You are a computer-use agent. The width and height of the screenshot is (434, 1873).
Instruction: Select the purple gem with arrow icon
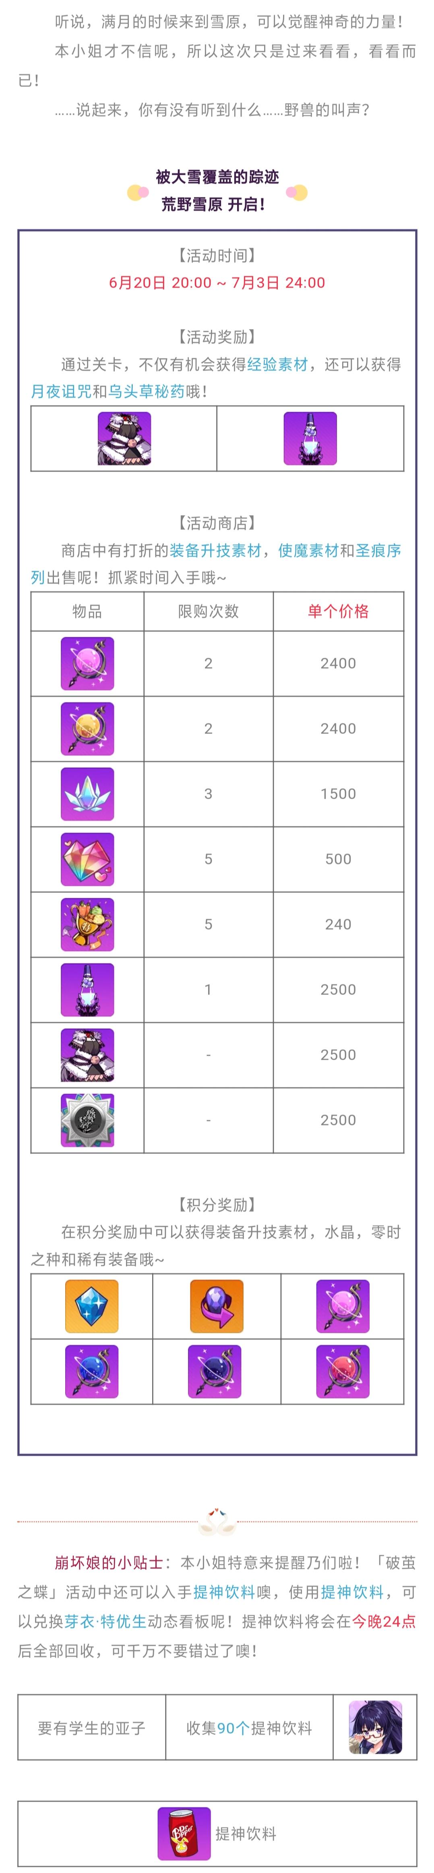coord(217,1306)
